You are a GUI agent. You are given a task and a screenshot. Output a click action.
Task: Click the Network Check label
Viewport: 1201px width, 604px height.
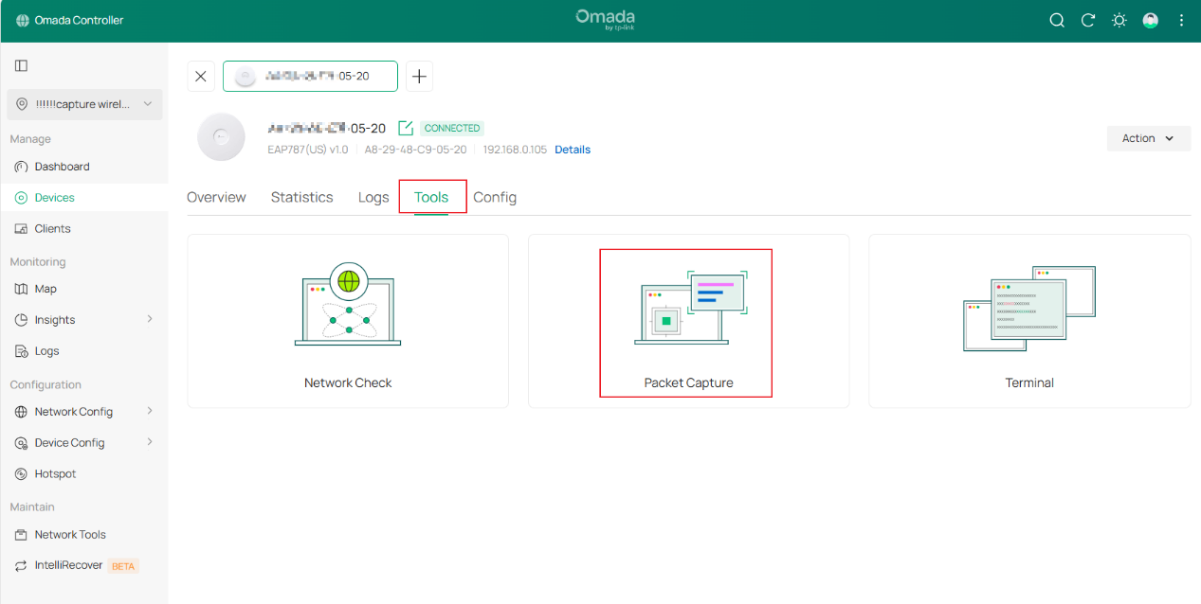348,383
